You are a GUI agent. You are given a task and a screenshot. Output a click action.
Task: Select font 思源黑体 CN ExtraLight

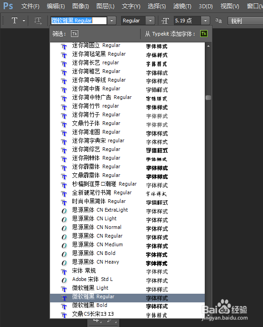(x=127, y=210)
